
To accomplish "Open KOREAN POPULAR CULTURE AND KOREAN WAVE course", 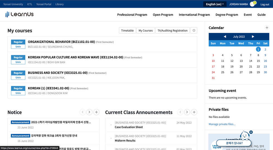I will (75, 57).
